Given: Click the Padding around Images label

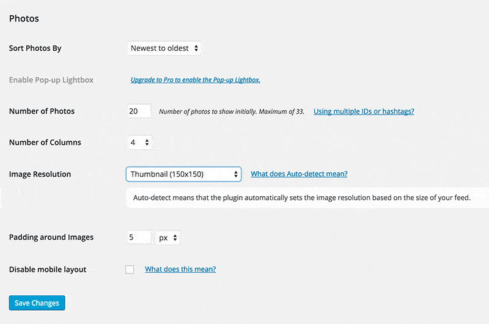Looking at the screenshot, I should coord(51,237).
